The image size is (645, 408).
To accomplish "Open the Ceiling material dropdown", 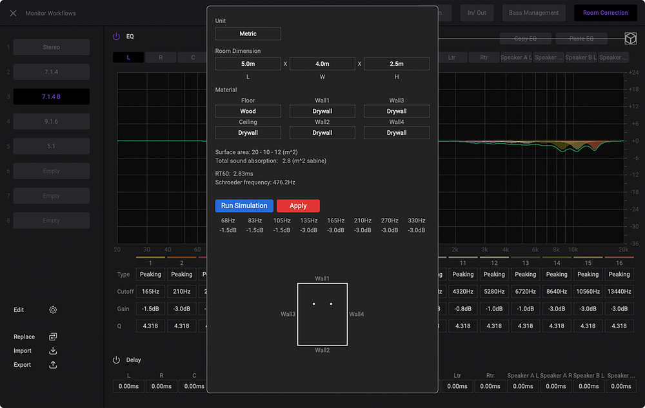I will click(x=248, y=133).
